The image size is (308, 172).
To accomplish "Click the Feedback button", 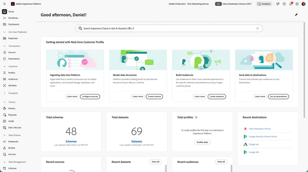I will pyautogui.click(x=264, y=4).
